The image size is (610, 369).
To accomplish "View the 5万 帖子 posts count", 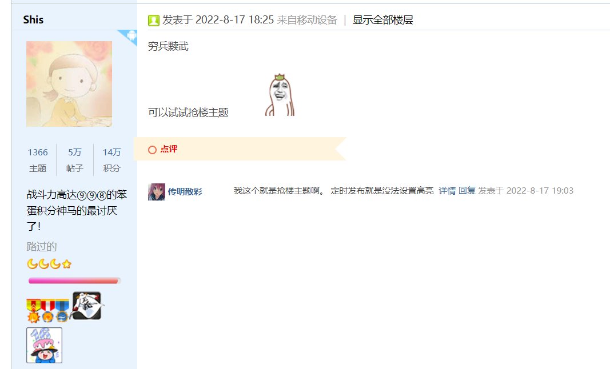I will [75, 160].
